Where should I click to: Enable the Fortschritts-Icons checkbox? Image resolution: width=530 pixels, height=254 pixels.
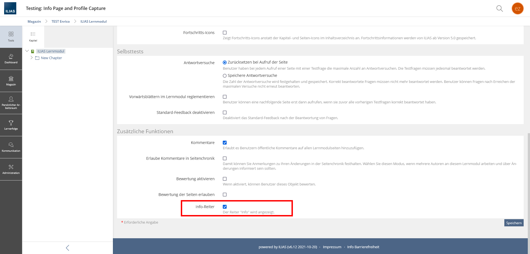click(225, 33)
